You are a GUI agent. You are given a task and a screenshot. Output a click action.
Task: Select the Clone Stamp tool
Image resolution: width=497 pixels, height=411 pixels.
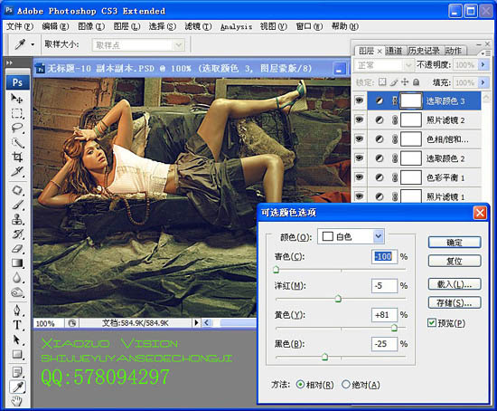pyautogui.click(x=17, y=219)
